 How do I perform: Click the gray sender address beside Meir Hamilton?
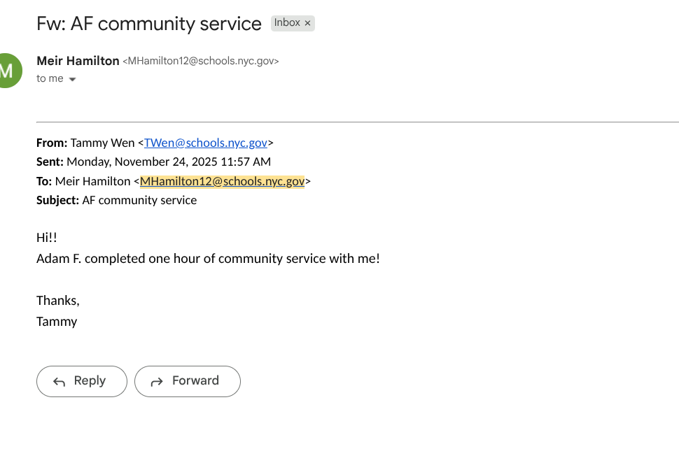201,62
